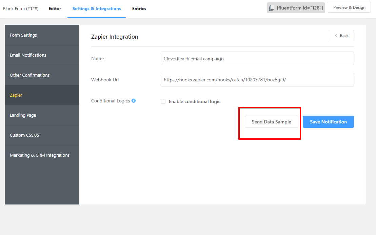Click the Conditional Logics info icon
The height and width of the screenshot is (235, 376).
(x=134, y=101)
